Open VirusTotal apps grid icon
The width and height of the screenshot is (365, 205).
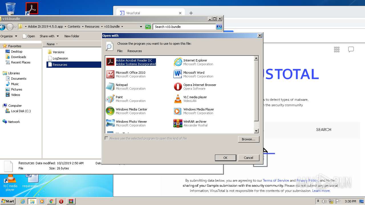point(337,50)
